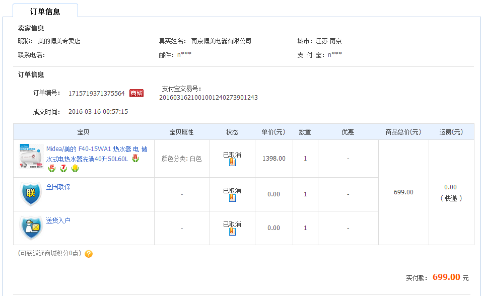
Task: Open the note icon in the water heater row
Action: click(x=232, y=162)
